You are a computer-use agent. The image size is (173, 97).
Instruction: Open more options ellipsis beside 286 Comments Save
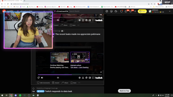[x=79, y=83]
